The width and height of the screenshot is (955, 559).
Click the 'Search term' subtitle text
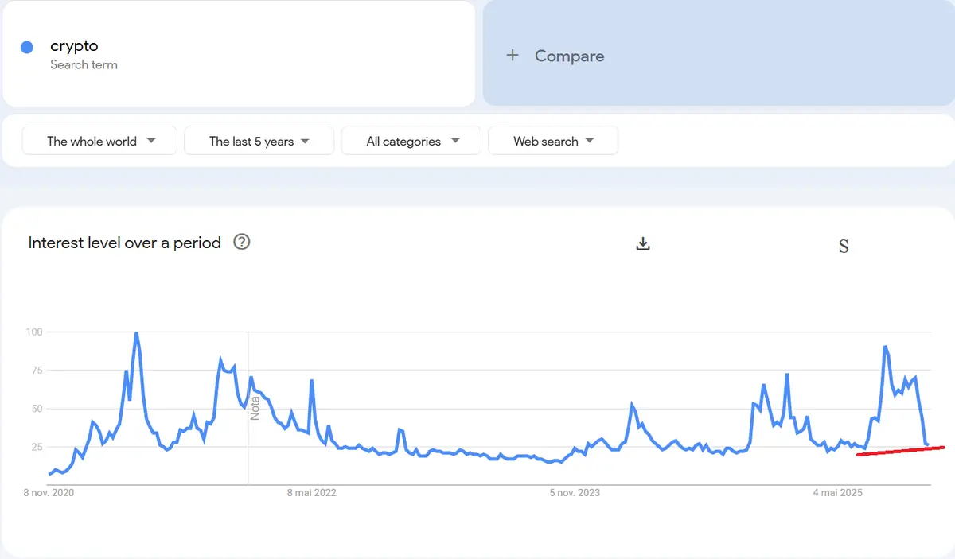[84, 65]
